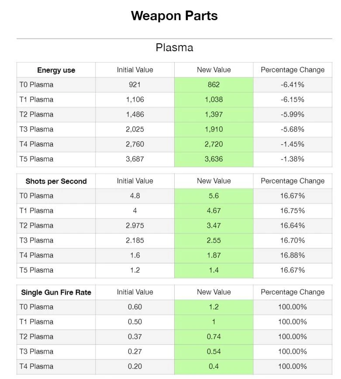Click T0 Plasma row in Energy use table
The width and height of the screenshot is (341, 379).
tap(36, 85)
